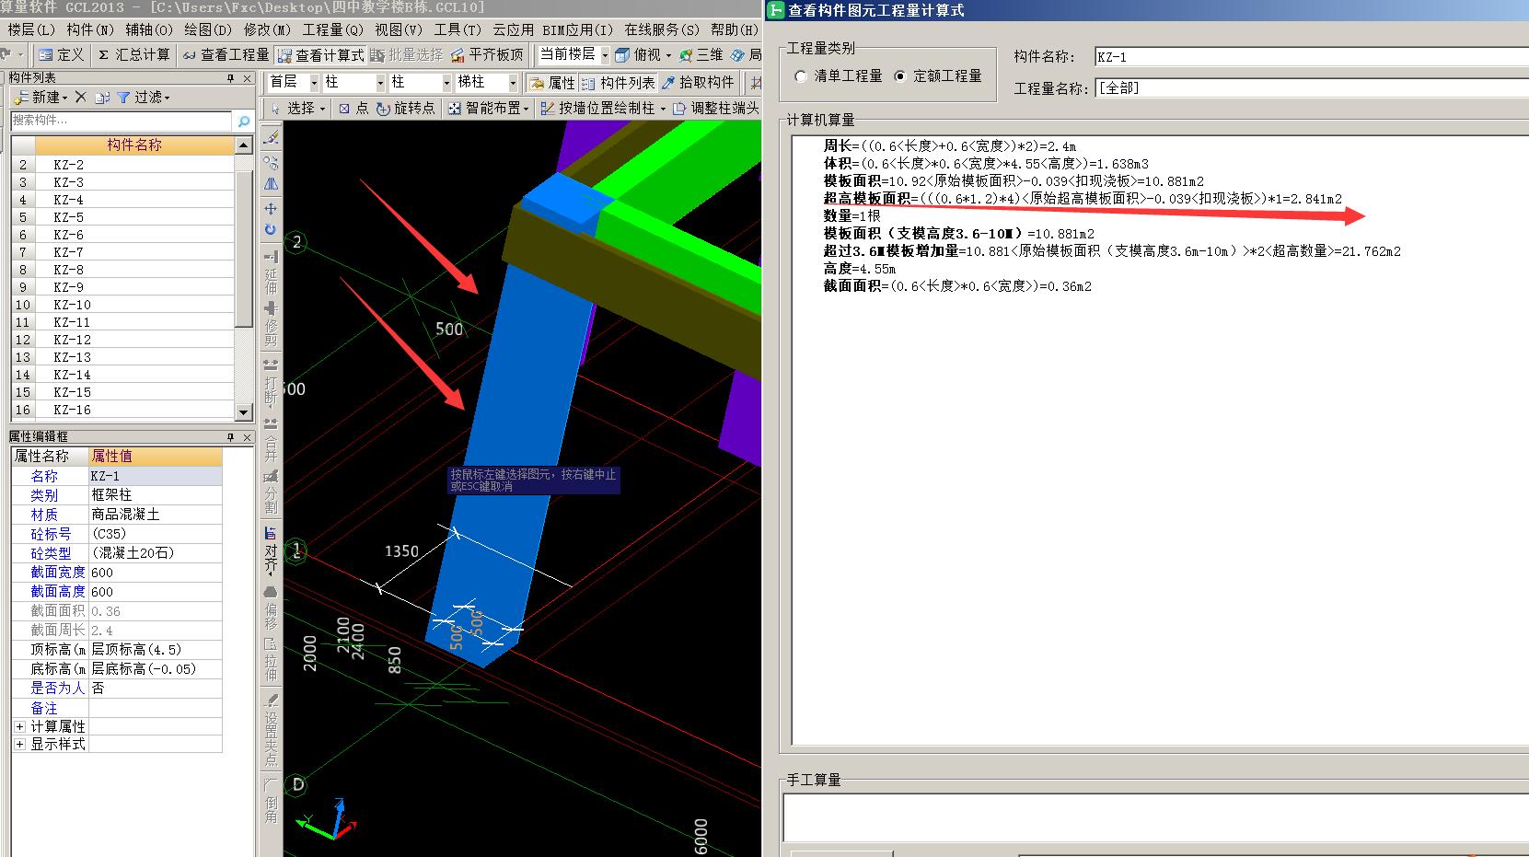Image resolution: width=1529 pixels, height=857 pixels.
Task: Open 工具(T) menu
Action: pos(458,30)
